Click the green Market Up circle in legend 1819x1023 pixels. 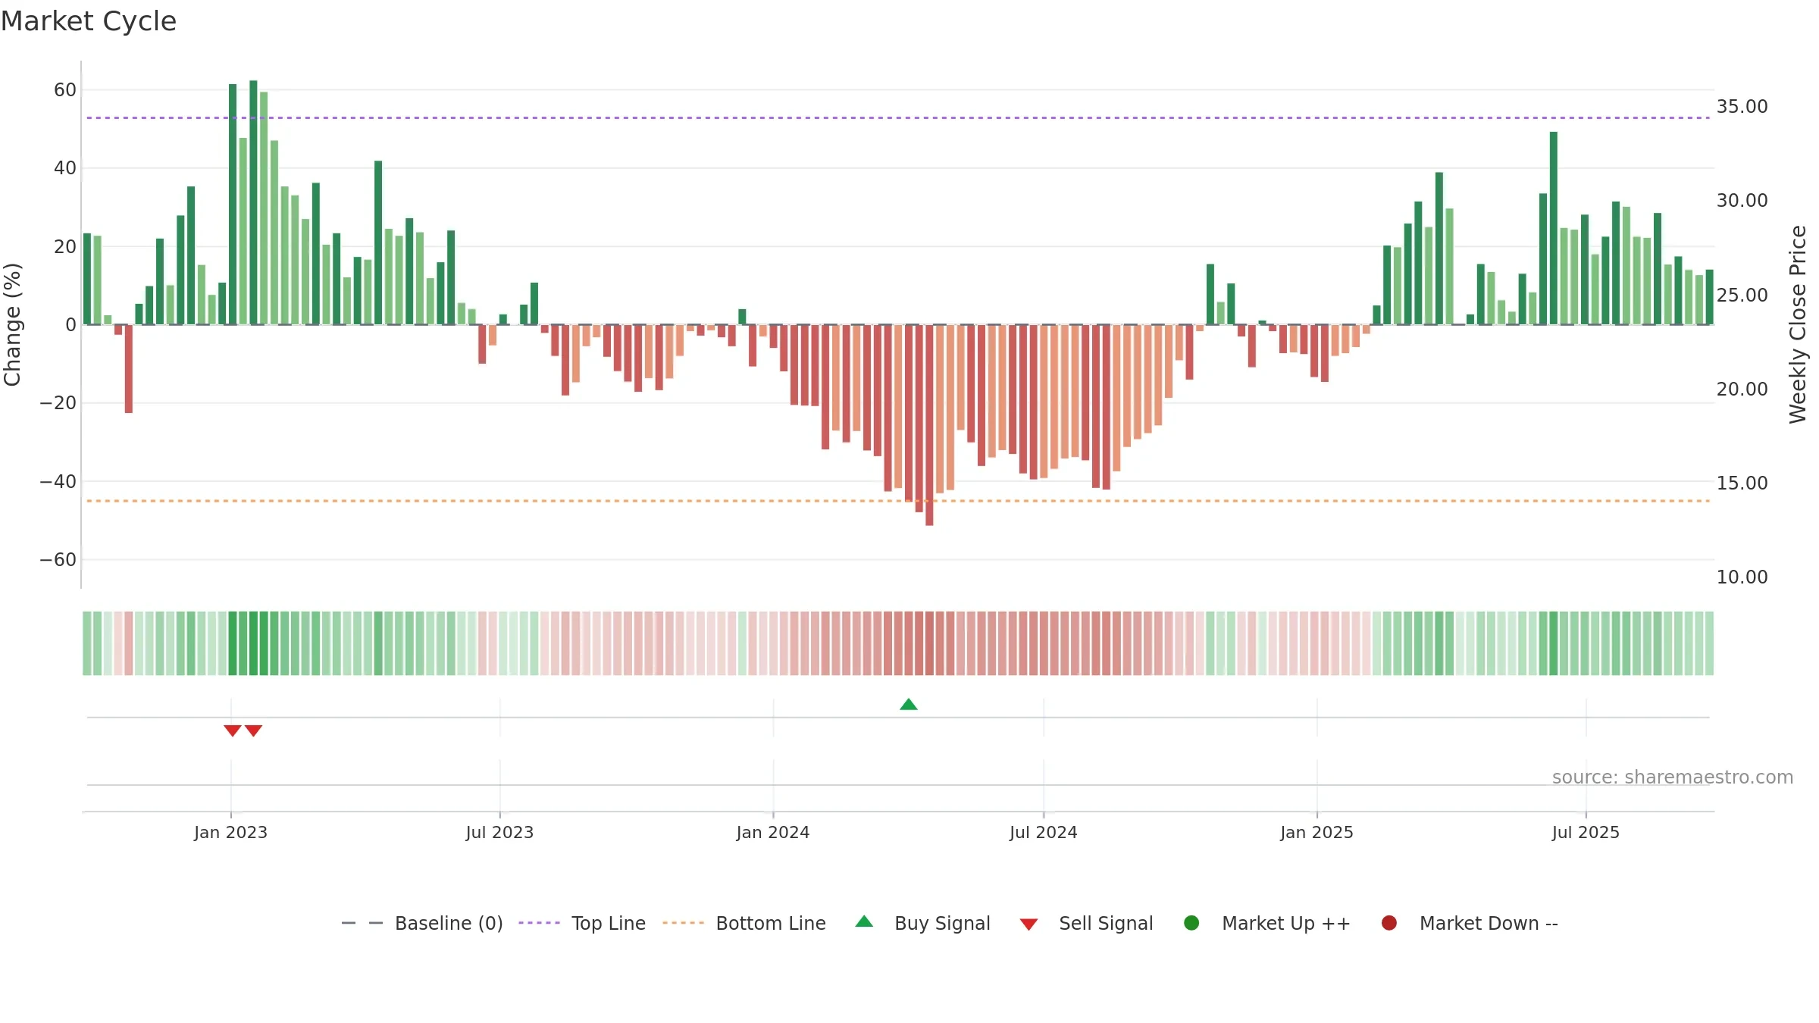(x=1191, y=923)
